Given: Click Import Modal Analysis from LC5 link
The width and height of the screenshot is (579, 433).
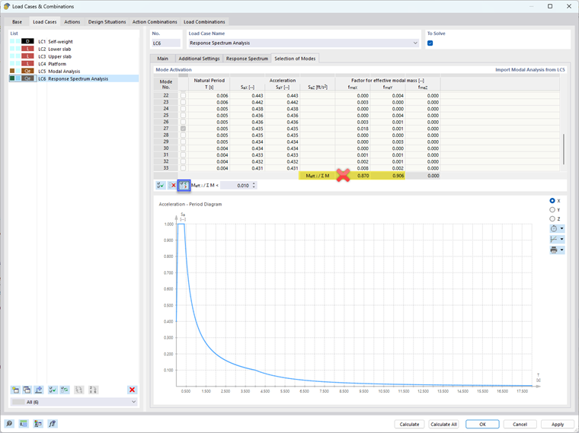Looking at the screenshot, I should pos(530,69).
